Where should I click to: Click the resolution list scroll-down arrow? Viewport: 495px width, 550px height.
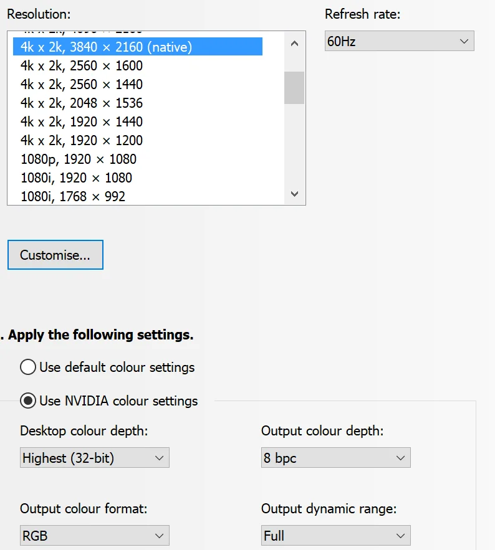tap(294, 194)
